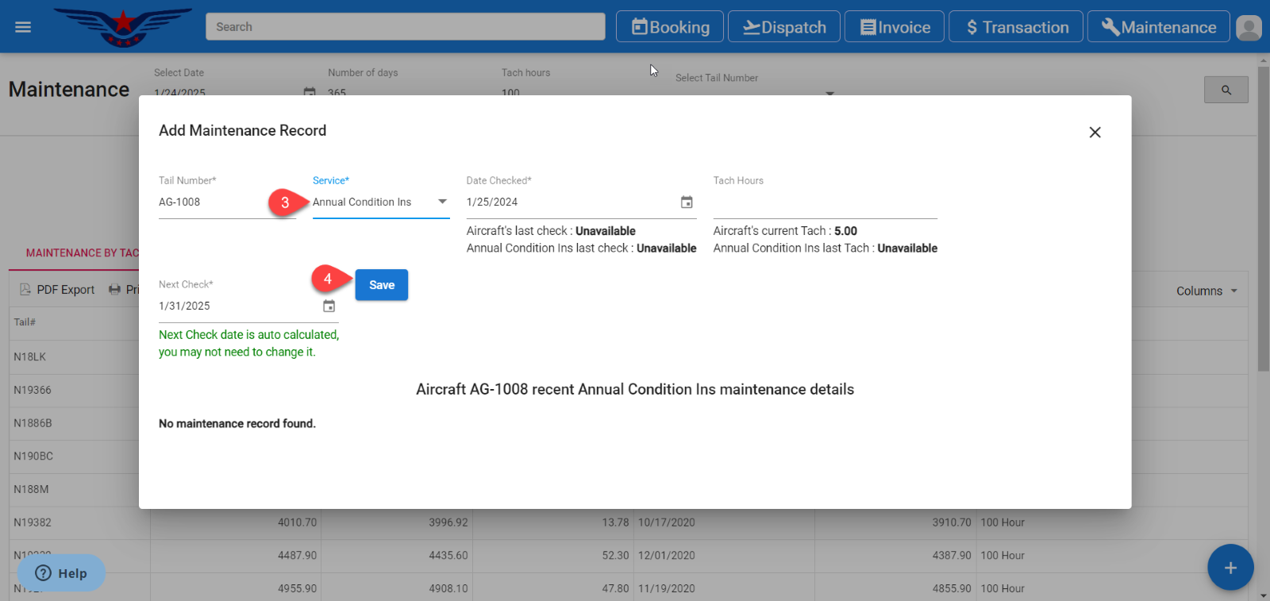Expand the Service dropdown
Image resolution: width=1270 pixels, height=601 pixels.
click(442, 202)
